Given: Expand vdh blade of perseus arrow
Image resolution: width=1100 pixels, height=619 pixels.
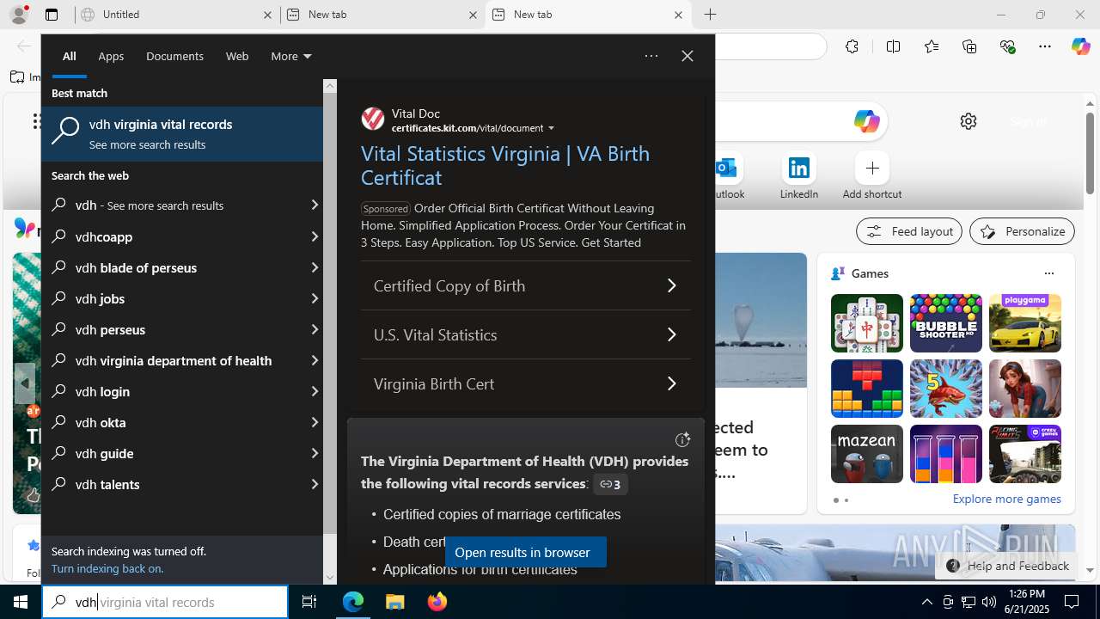Looking at the screenshot, I should (x=314, y=267).
